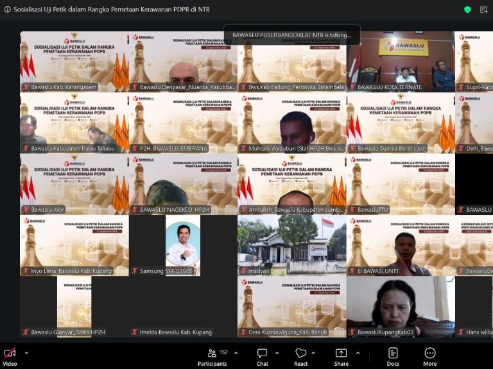This screenshot has width=493, height=369.
Task: Click muted mic icon on El BAWASLUNTT tile
Action: pyautogui.click(x=352, y=271)
